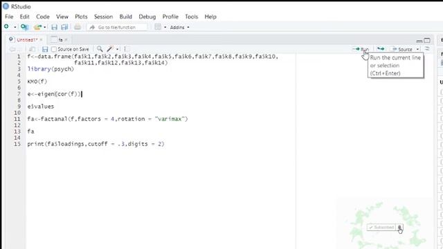The image size is (443, 249).
Task: Click the e$values line
Action: (x=41, y=107)
